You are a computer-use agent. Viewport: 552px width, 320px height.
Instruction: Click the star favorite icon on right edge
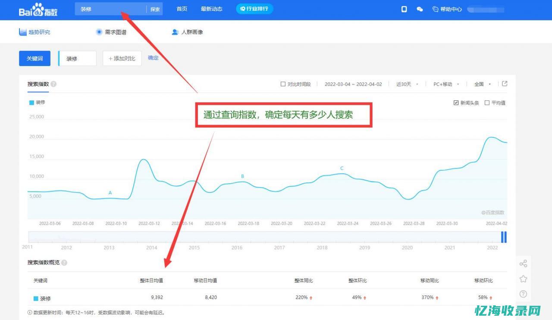pyautogui.click(x=523, y=279)
